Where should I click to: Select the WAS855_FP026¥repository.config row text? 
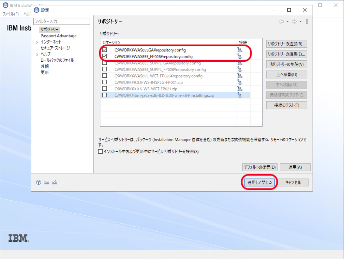[153, 57]
